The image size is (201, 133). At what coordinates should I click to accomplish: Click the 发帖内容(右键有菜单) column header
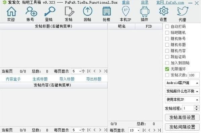(x=54, y=85)
